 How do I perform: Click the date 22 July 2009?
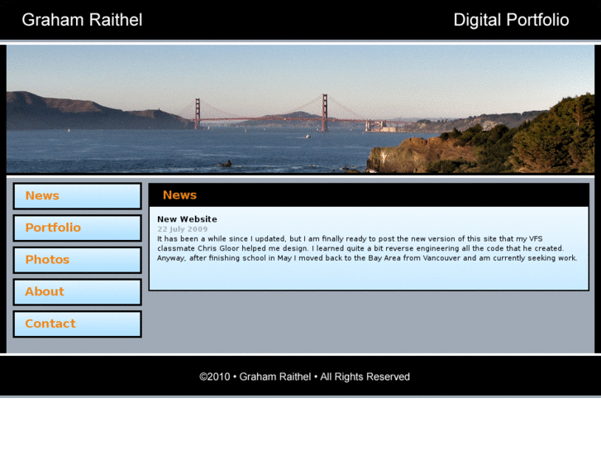click(183, 229)
